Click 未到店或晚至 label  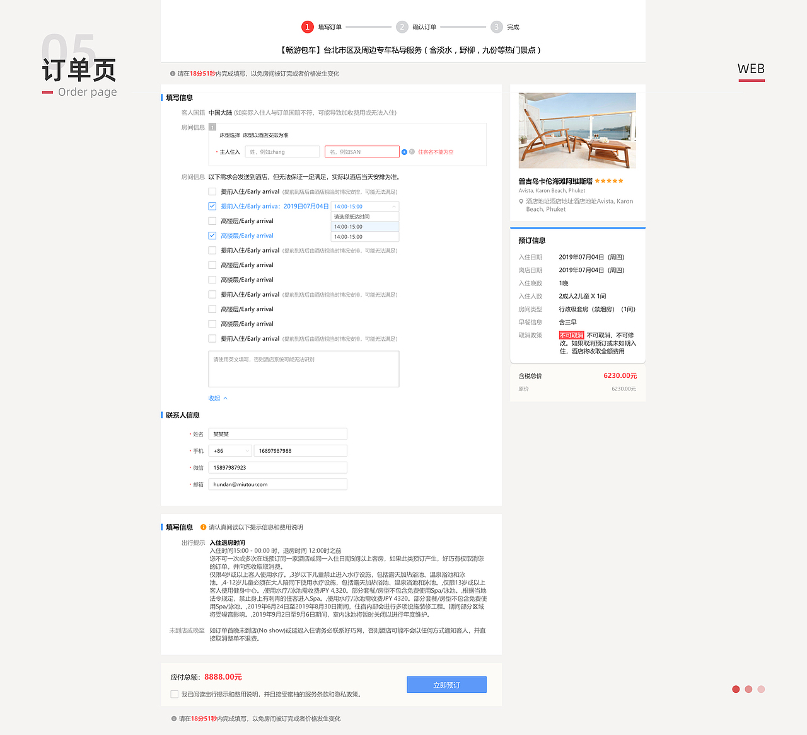click(187, 630)
